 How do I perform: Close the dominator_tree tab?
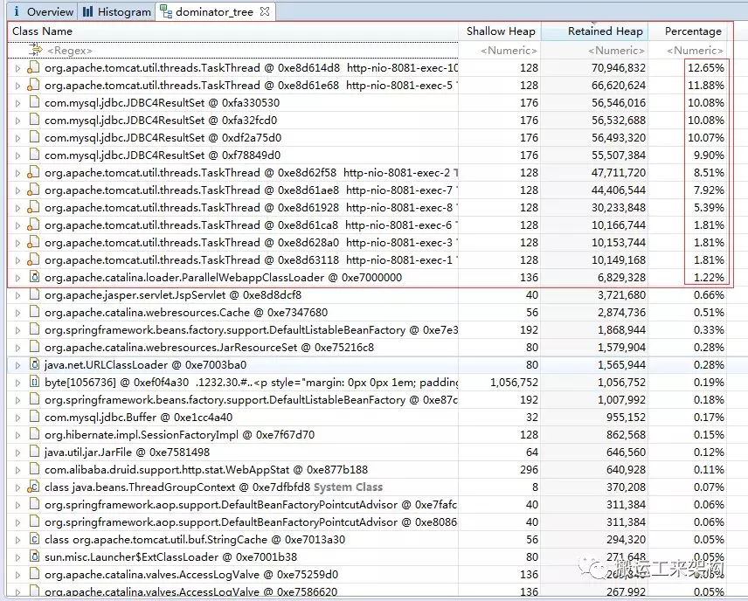[264, 11]
